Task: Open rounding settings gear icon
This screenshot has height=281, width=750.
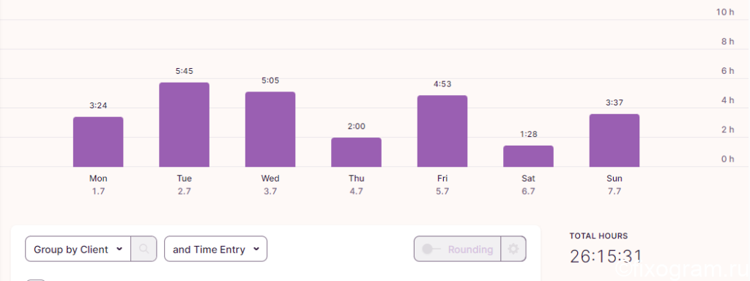Action: 513,249
